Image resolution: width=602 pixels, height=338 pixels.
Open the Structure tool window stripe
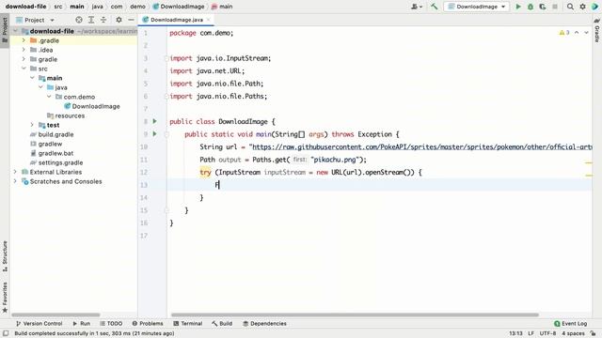pos(5,256)
